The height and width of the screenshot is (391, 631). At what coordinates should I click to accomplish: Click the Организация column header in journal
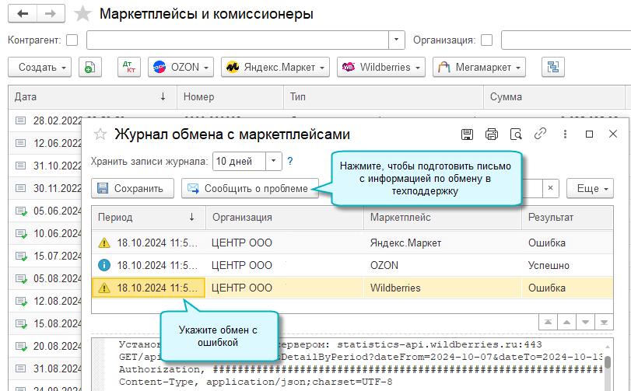click(x=285, y=218)
